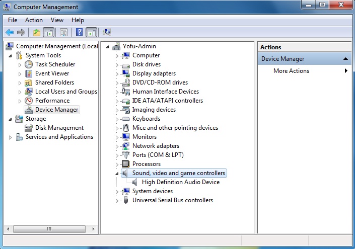Open the More Actions submenu
355x249 pixels.
click(x=305, y=71)
